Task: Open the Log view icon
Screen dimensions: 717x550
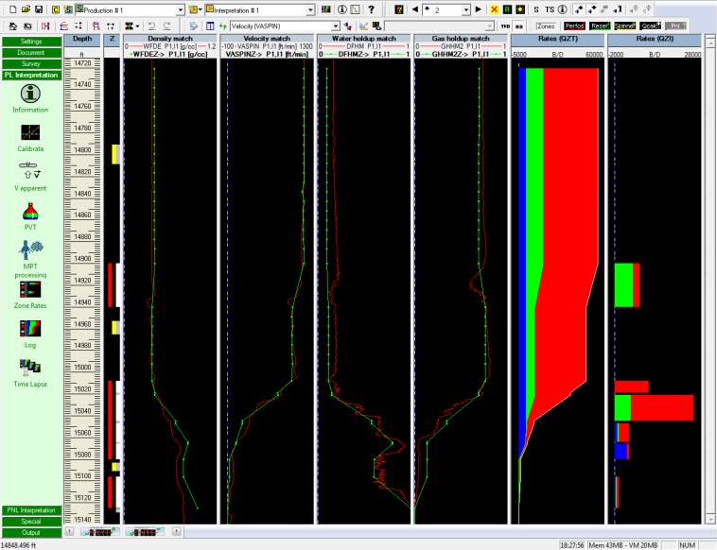Action: pos(30,329)
